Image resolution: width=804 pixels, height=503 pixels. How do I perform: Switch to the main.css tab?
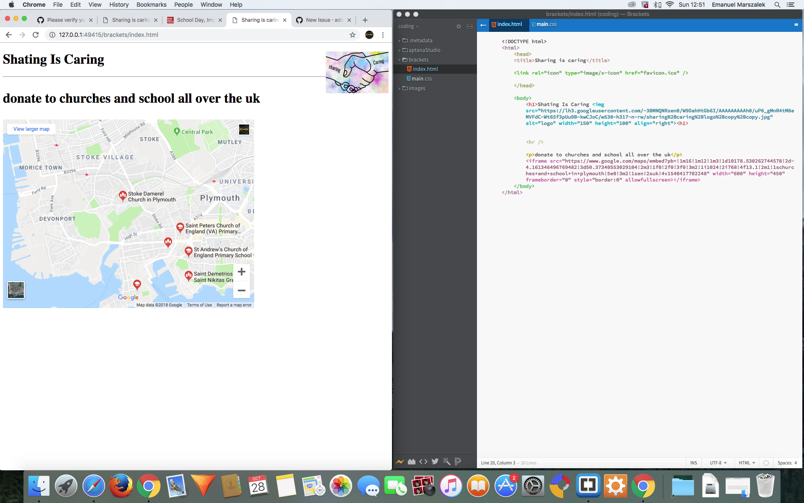coord(544,24)
